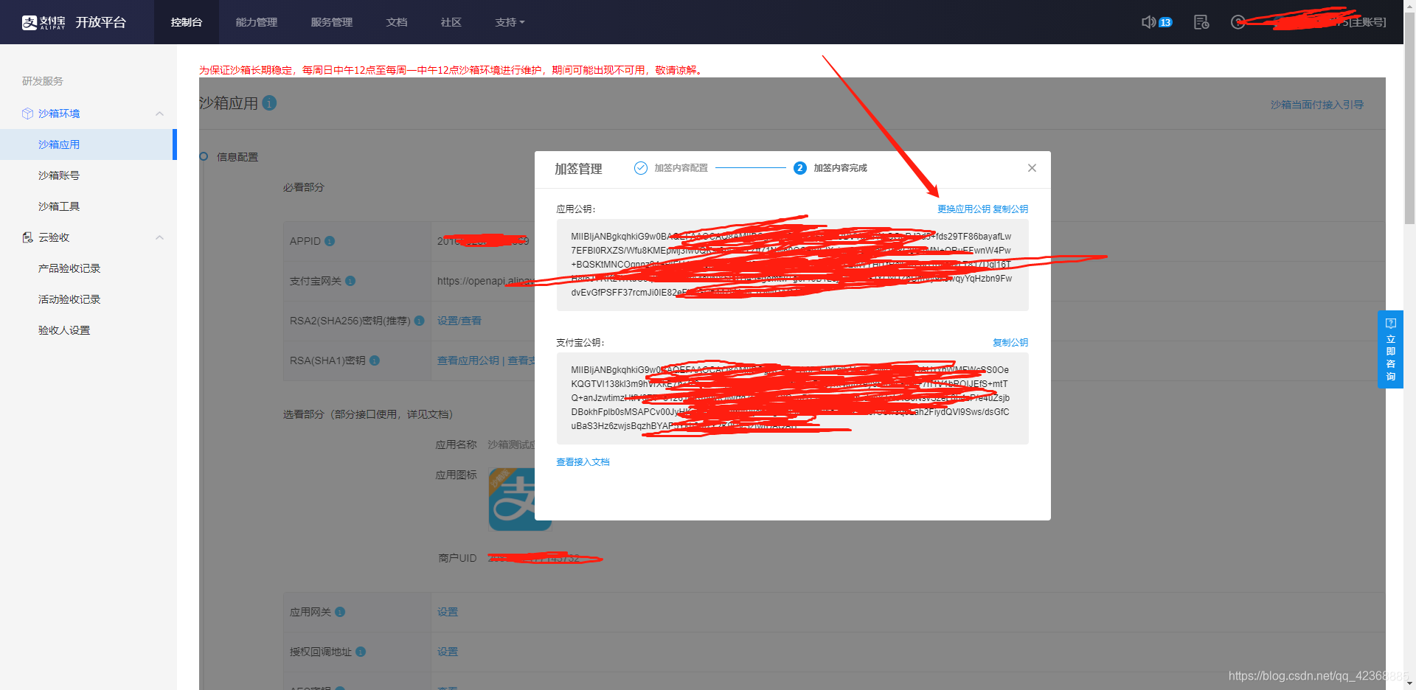
Task: Click the 立即咨询 side button
Action: tap(1390, 349)
